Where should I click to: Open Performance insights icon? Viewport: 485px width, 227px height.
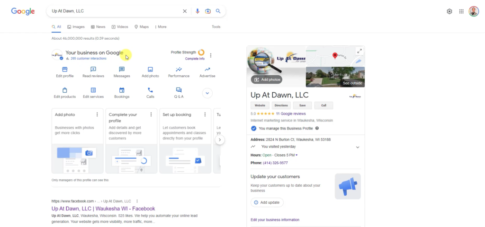pos(179,70)
